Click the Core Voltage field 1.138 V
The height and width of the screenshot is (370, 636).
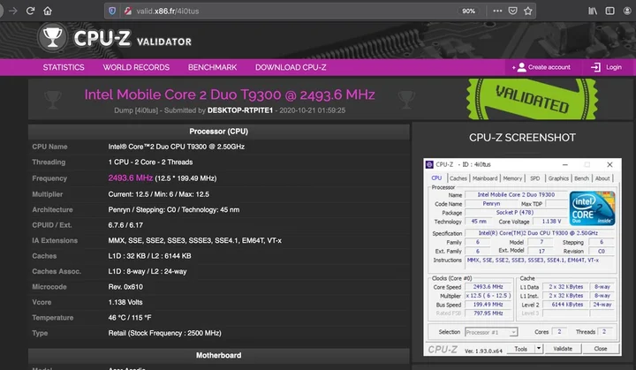[x=551, y=222]
